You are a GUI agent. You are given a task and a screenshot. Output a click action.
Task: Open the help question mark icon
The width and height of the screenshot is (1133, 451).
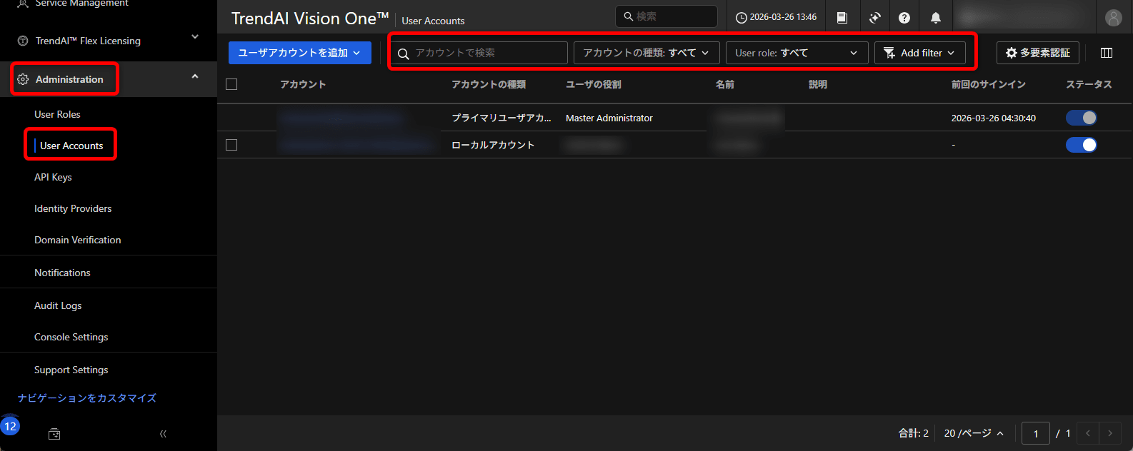904,18
